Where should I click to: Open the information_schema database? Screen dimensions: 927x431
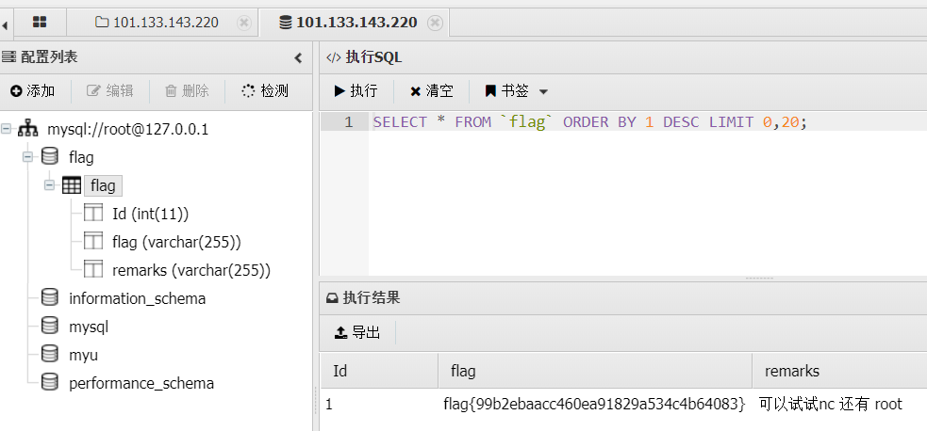137,299
